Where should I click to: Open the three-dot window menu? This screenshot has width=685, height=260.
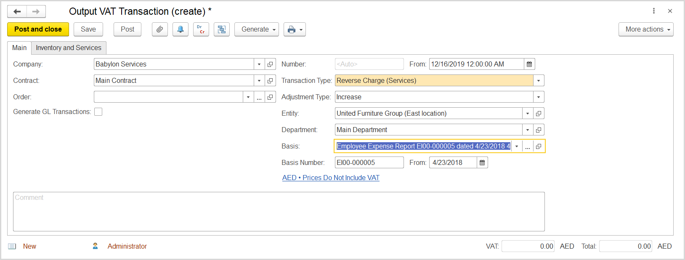tap(654, 11)
